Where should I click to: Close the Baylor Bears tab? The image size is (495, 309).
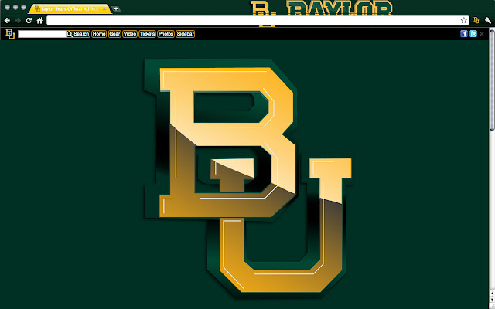104,8
